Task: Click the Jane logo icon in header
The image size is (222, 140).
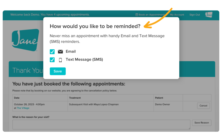Action: pyautogui.click(x=209, y=15)
